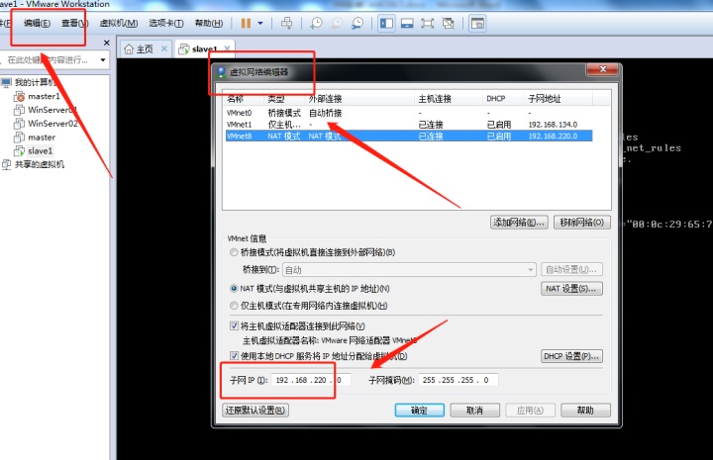This screenshot has width=713, height=460.
Task: Open the NAT 设置(S)... dialog
Action: [x=571, y=289]
